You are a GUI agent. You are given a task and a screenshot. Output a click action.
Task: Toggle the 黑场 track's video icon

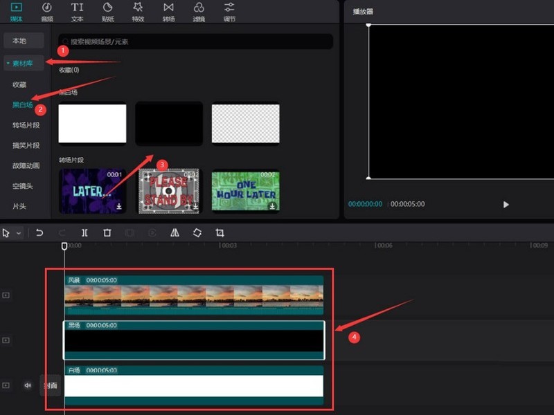6,340
